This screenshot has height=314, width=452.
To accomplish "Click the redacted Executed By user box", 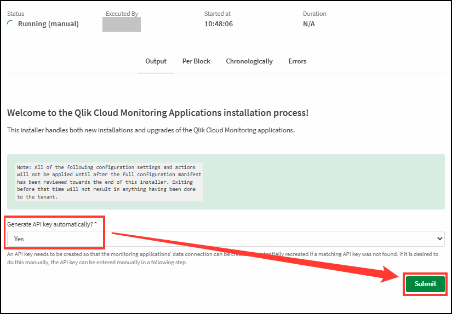I will pyautogui.click(x=122, y=25).
